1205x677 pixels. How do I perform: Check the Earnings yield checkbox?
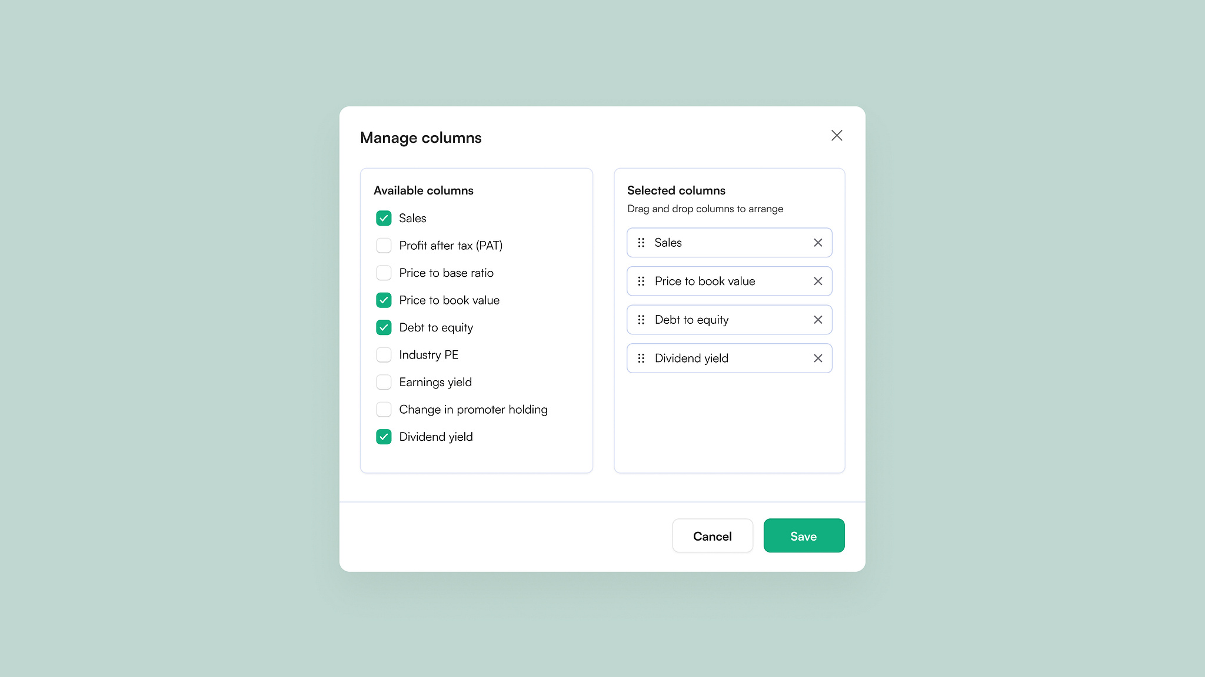(384, 382)
